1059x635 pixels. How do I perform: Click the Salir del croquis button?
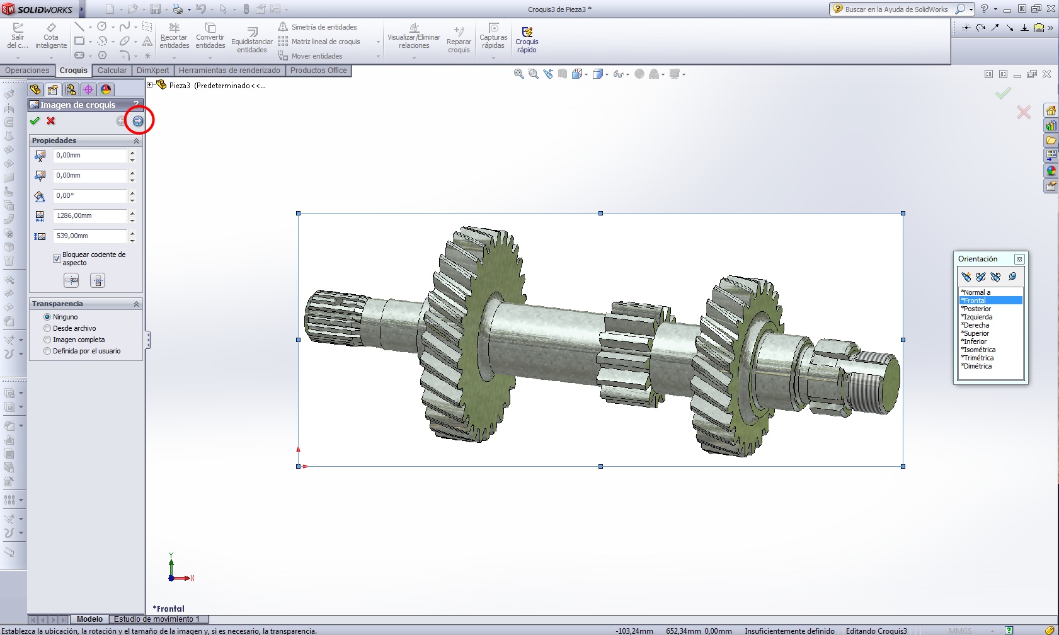(x=18, y=36)
